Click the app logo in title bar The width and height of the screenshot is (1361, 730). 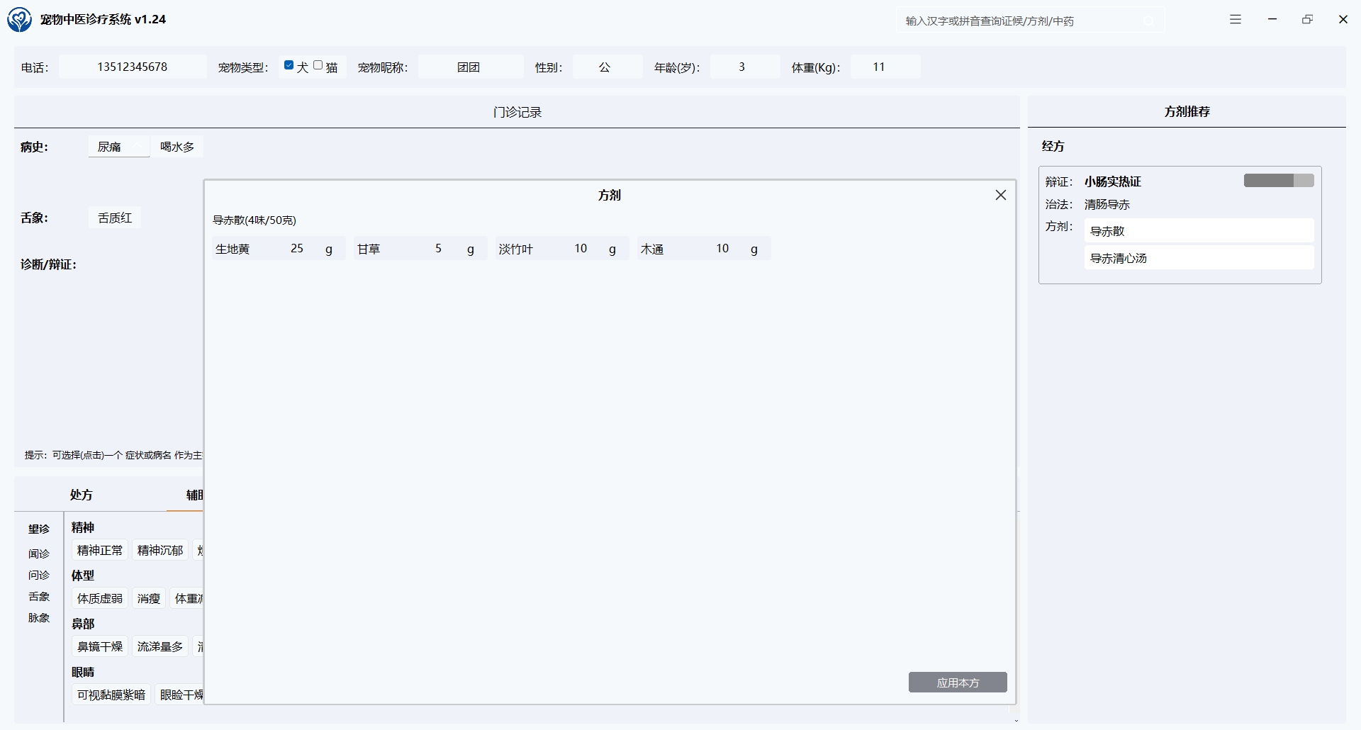[x=19, y=20]
